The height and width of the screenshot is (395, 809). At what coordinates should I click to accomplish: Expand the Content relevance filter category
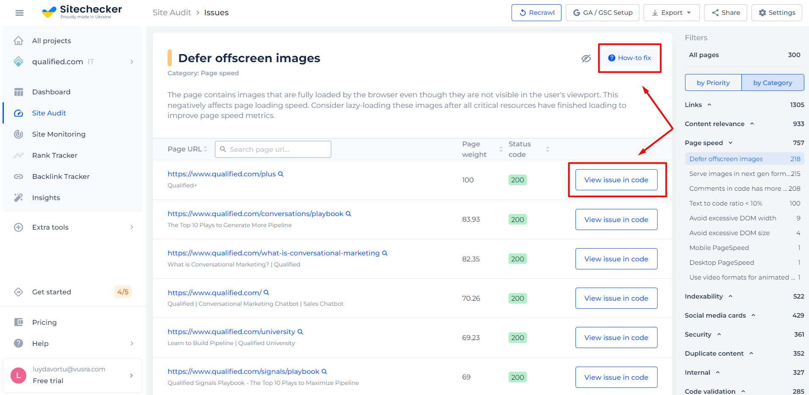(x=752, y=124)
